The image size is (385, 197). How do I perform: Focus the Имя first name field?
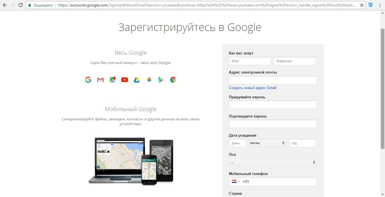point(250,61)
